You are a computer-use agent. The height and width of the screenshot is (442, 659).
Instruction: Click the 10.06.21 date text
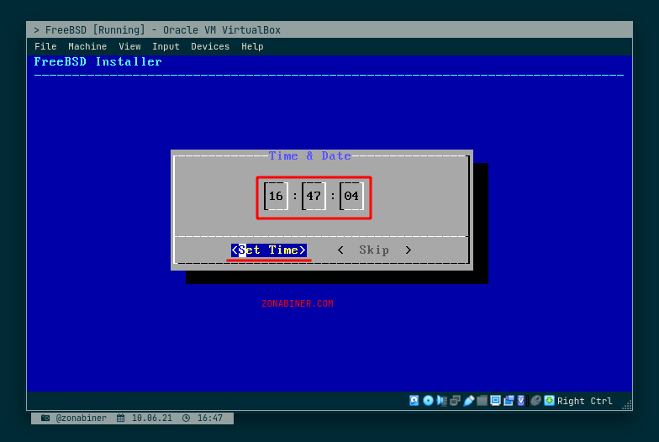pos(152,418)
